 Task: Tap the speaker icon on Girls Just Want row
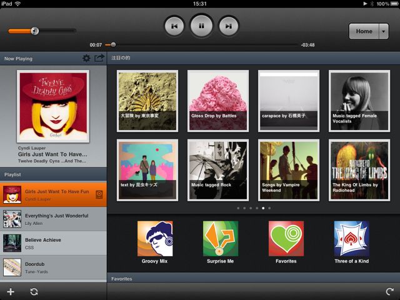pos(99,194)
